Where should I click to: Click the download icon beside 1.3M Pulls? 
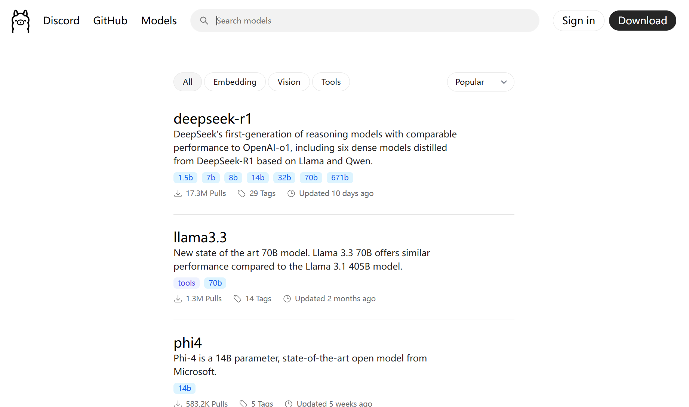pyautogui.click(x=178, y=299)
